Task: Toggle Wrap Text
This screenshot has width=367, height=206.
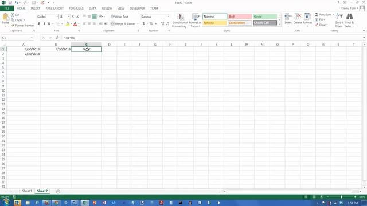Action: [x=119, y=17]
